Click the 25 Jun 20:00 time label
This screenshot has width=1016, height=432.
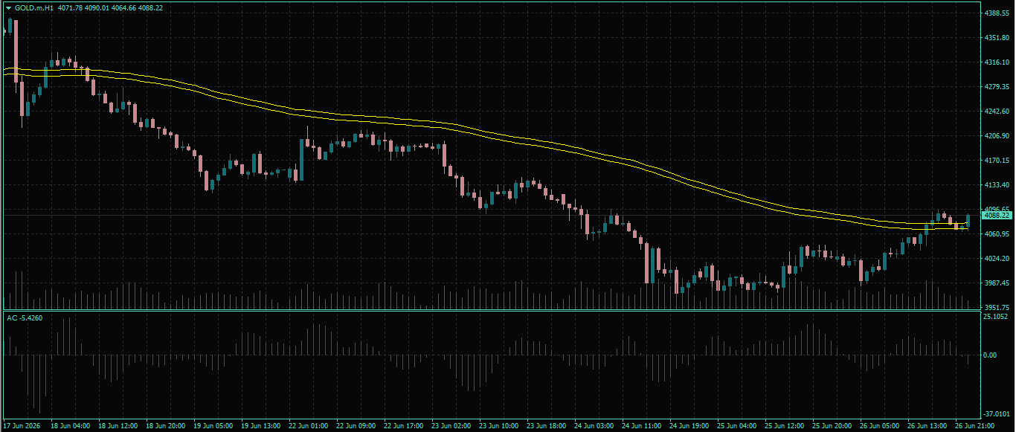pos(832,426)
